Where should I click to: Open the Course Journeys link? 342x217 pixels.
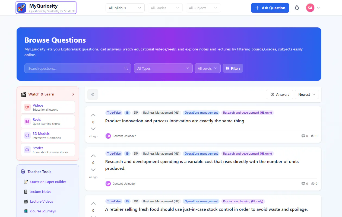pyautogui.click(x=43, y=211)
